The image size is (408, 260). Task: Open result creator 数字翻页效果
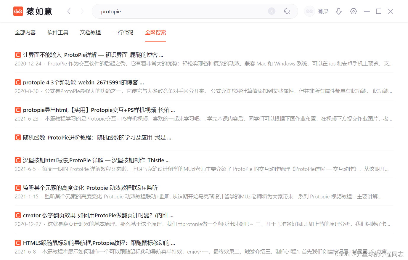tap(98, 215)
